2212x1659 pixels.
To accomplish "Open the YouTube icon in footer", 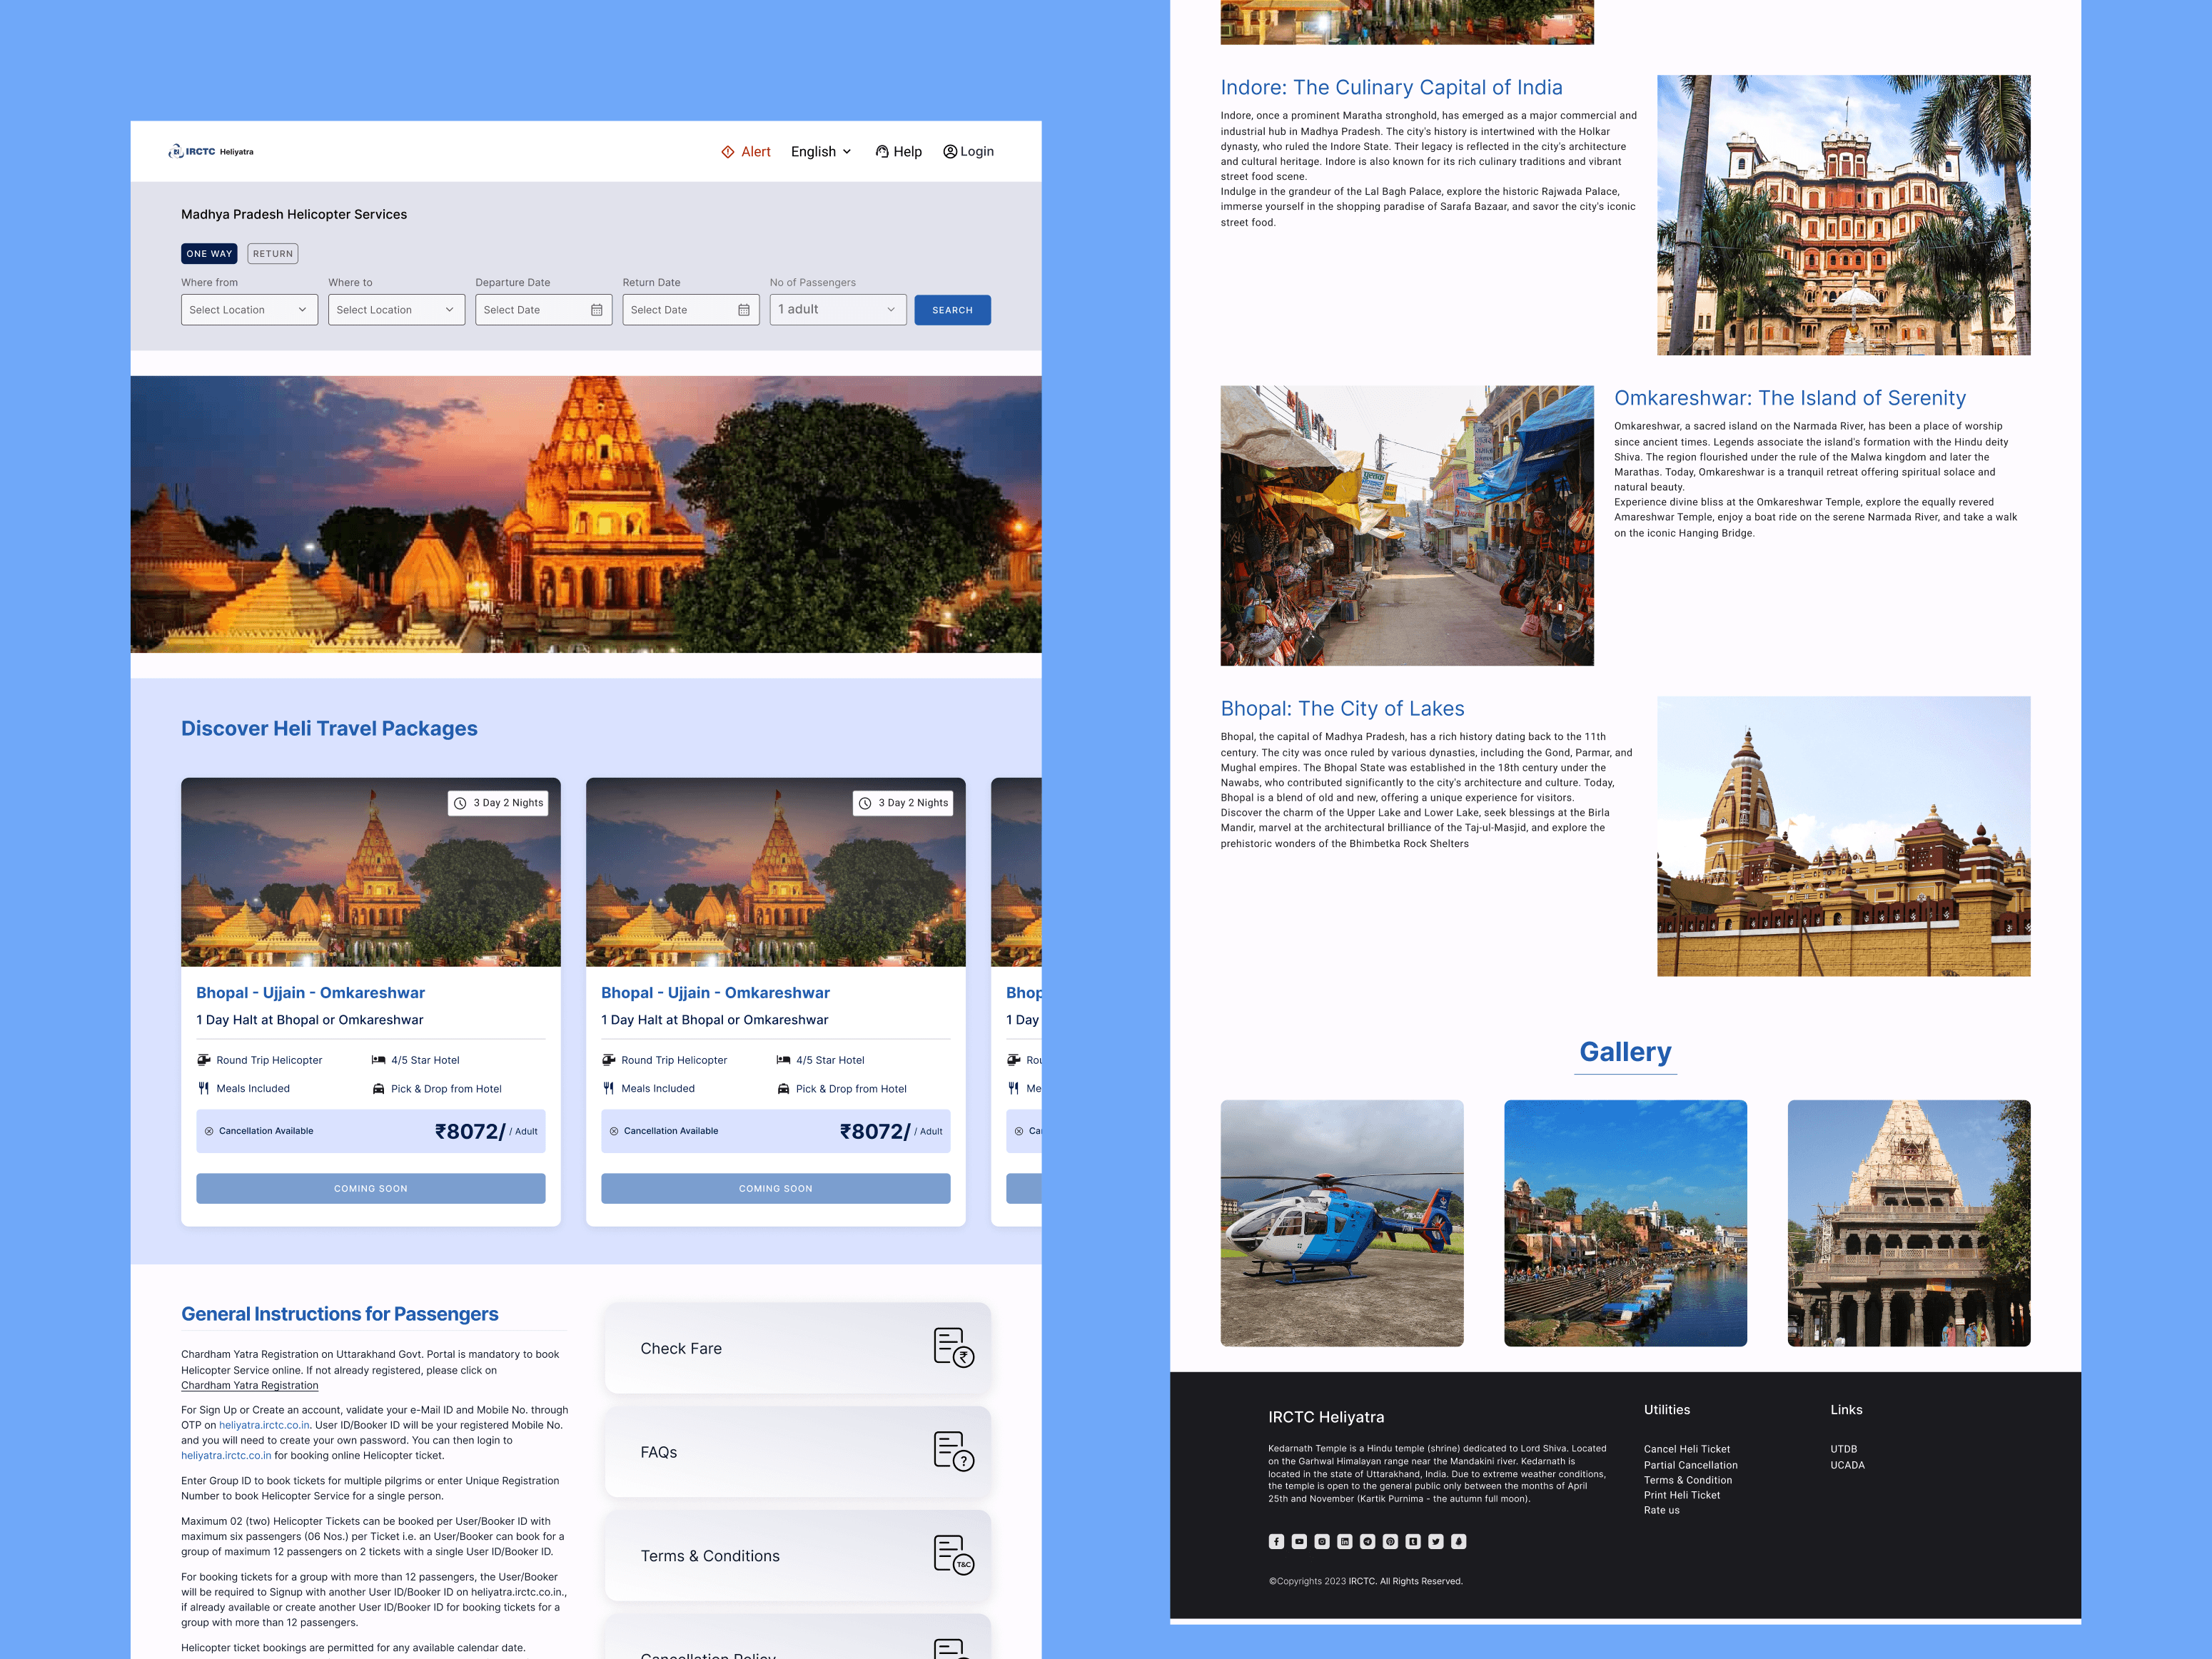I will click(1299, 1541).
